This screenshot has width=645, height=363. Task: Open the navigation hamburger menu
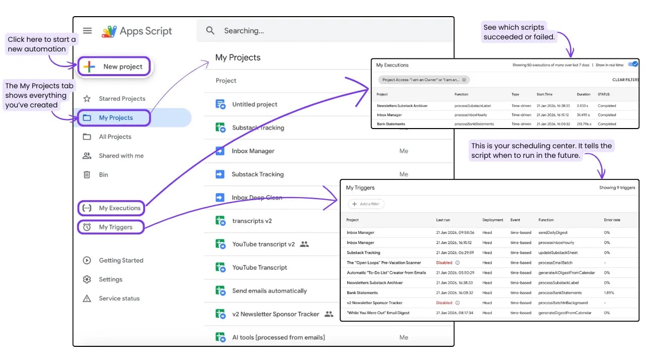pyautogui.click(x=87, y=31)
